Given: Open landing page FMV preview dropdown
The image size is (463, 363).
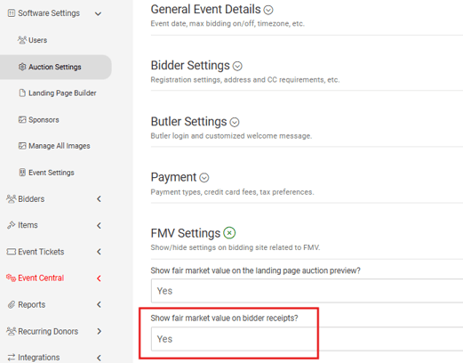Looking at the screenshot, I should pos(307,291).
